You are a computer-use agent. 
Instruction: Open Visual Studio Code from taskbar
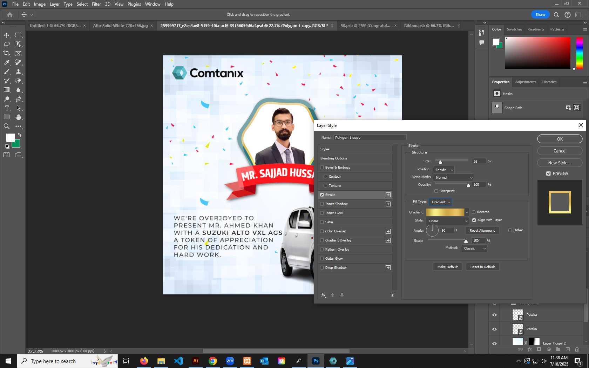(x=178, y=361)
